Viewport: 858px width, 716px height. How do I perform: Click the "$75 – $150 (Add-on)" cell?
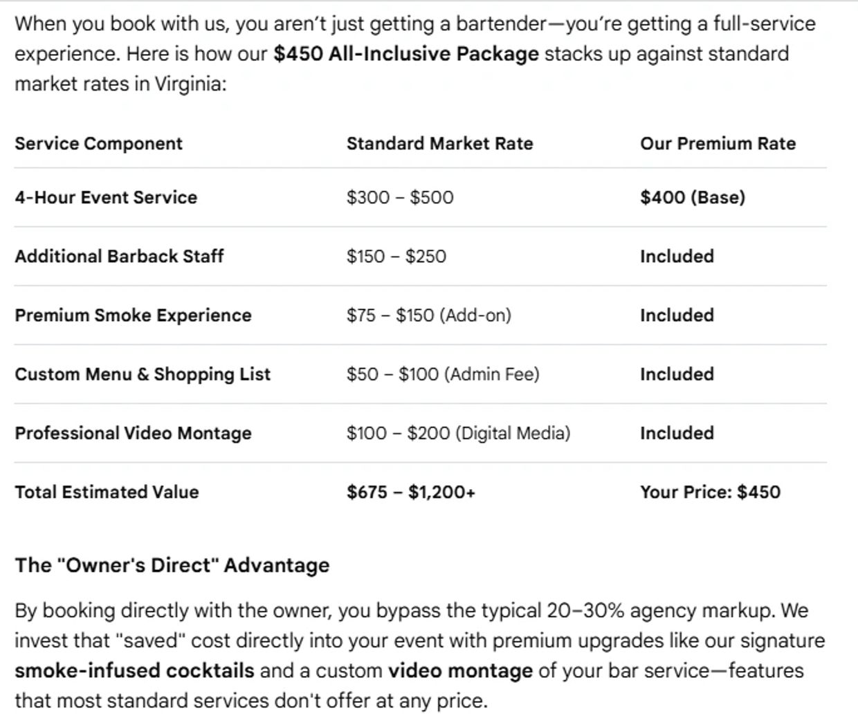click(x=428, y=315)
